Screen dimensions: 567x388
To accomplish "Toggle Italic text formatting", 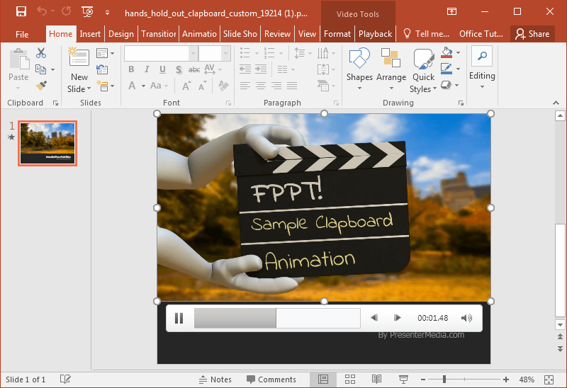I will point(147,69).
